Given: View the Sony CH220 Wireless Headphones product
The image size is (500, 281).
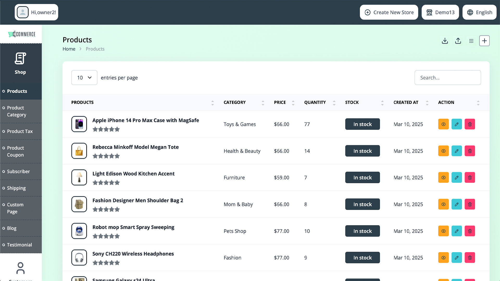Looking at the screenshot, I should [x=443, y=258].
